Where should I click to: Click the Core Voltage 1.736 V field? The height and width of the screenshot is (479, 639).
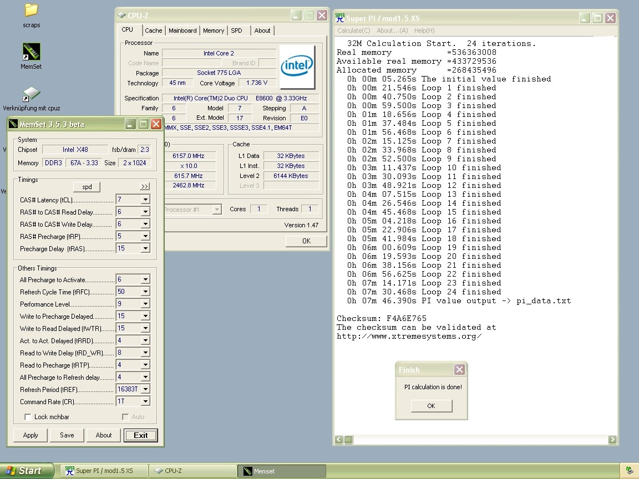257,83
